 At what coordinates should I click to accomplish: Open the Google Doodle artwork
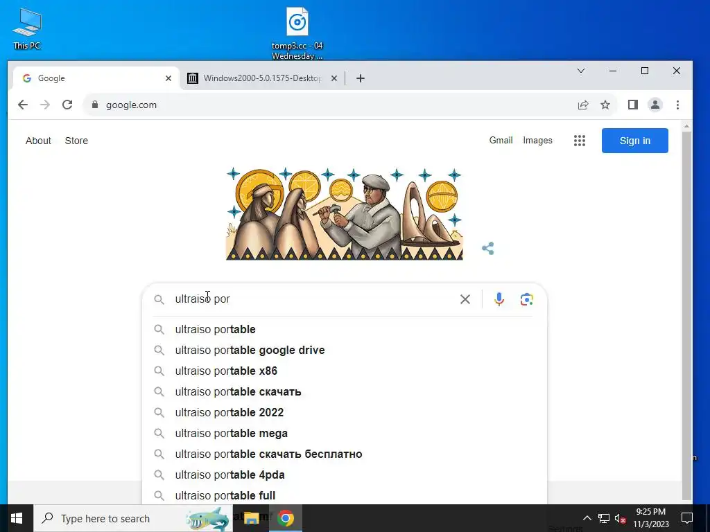344,213
